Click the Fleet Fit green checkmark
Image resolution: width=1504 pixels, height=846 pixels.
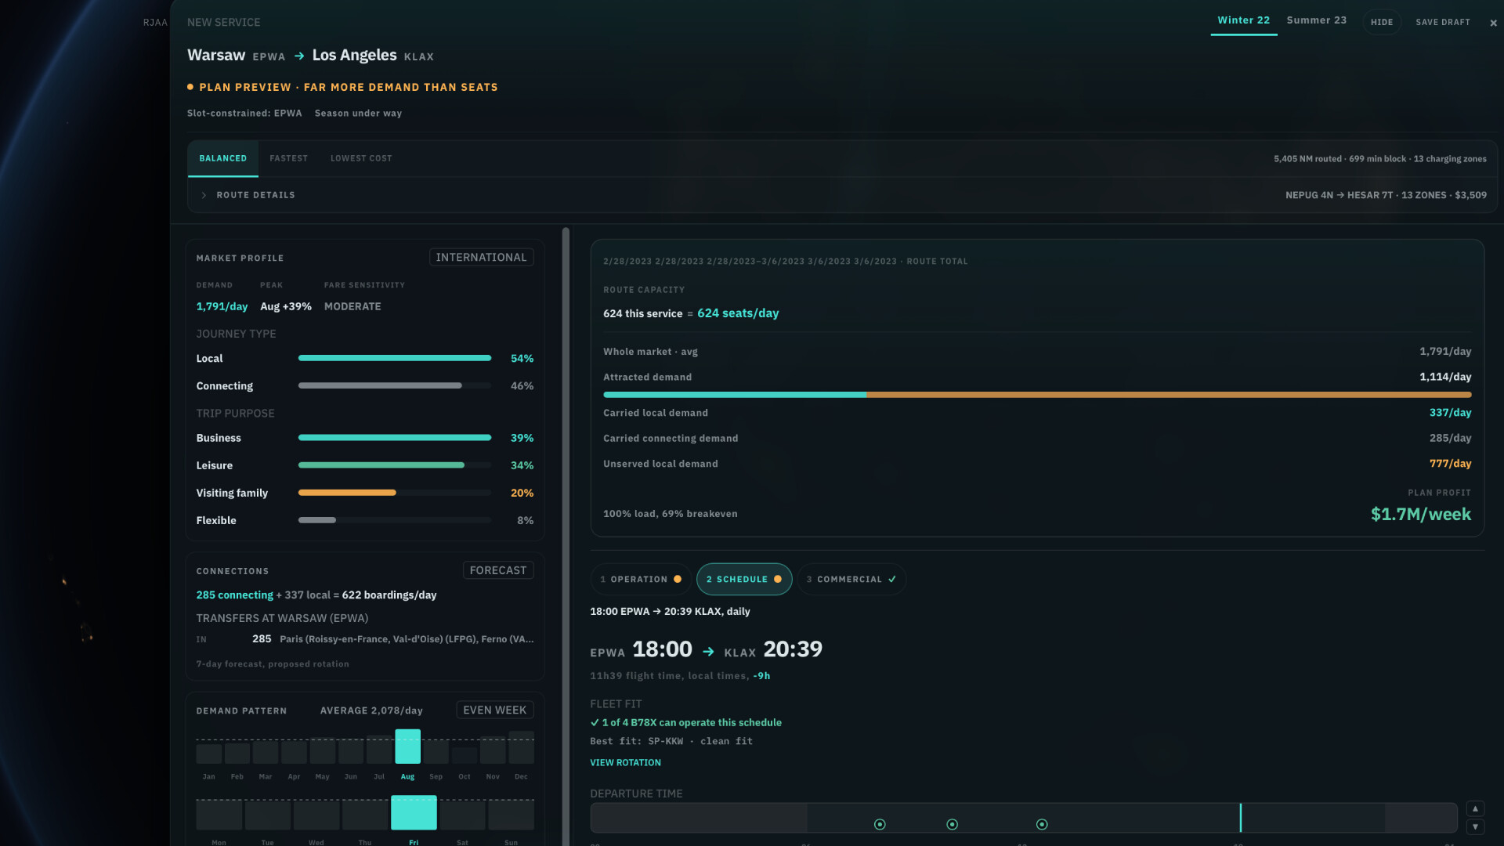(x=595, y=723)
